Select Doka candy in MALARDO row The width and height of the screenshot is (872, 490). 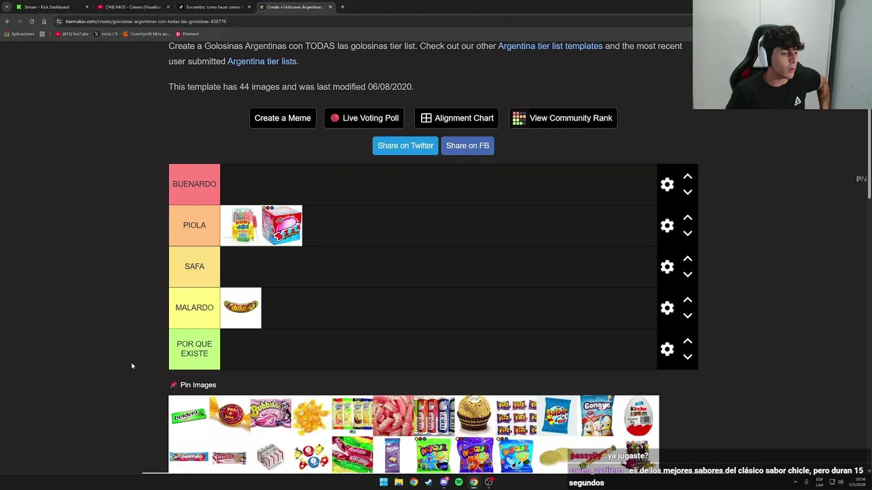tap(240, 308)
